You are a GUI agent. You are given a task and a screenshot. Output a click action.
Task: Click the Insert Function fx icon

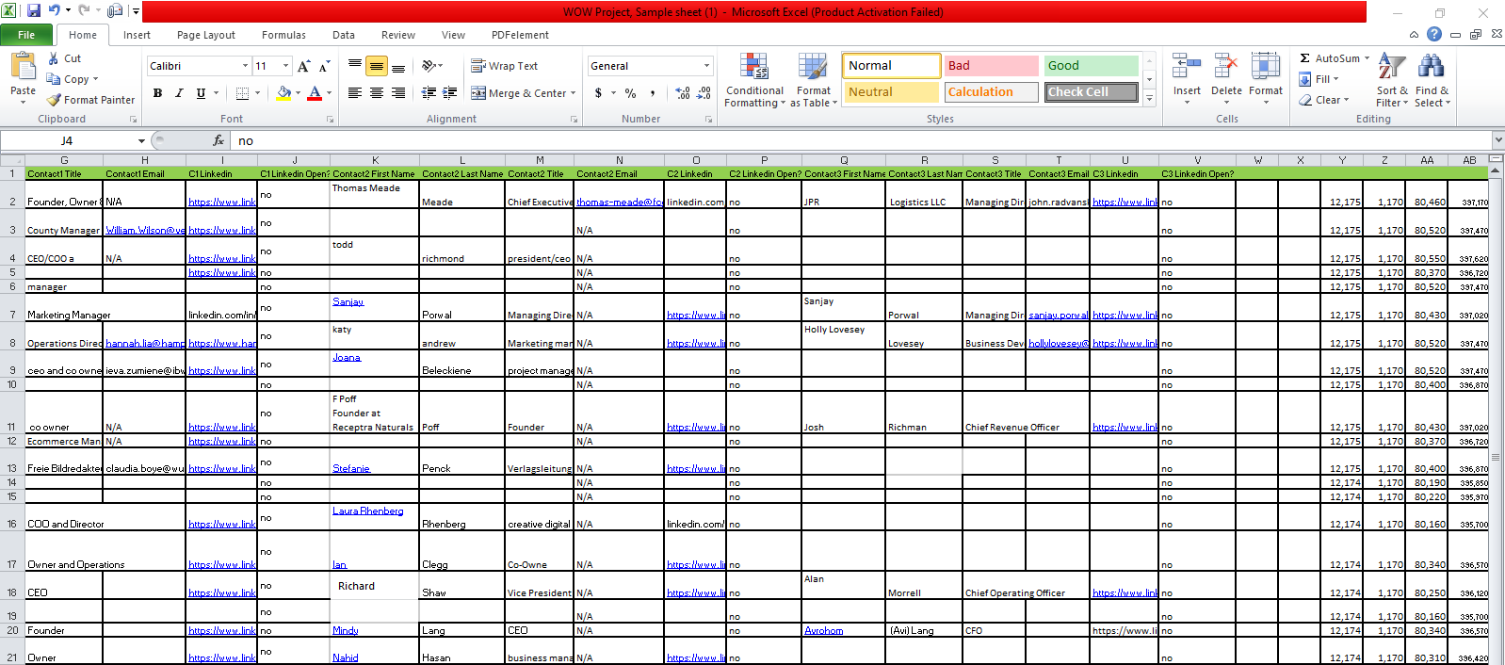coord(218,140)
